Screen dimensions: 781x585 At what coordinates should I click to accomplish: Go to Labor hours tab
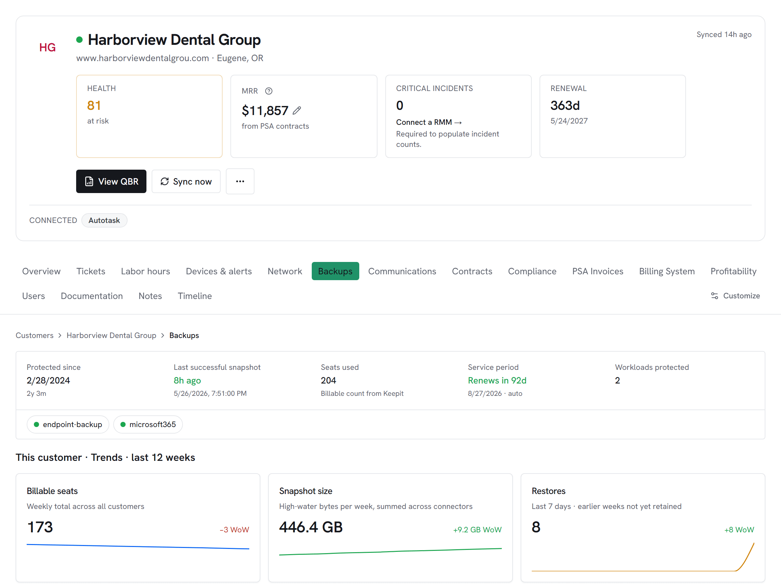[145, 271]
